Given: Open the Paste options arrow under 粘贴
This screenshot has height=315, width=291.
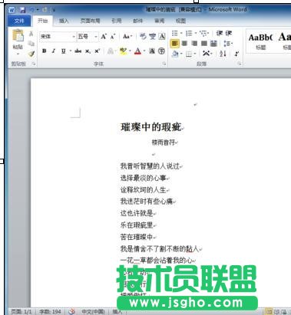Looking at the screenshot, I should pos(18,54).
